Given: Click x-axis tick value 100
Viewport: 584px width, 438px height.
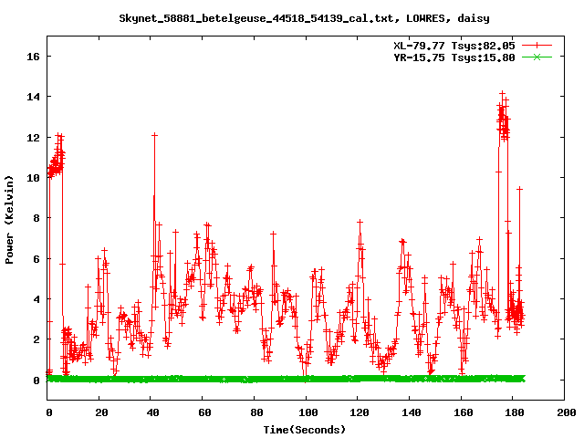Looking at the screenshot, I should (308, 412).
